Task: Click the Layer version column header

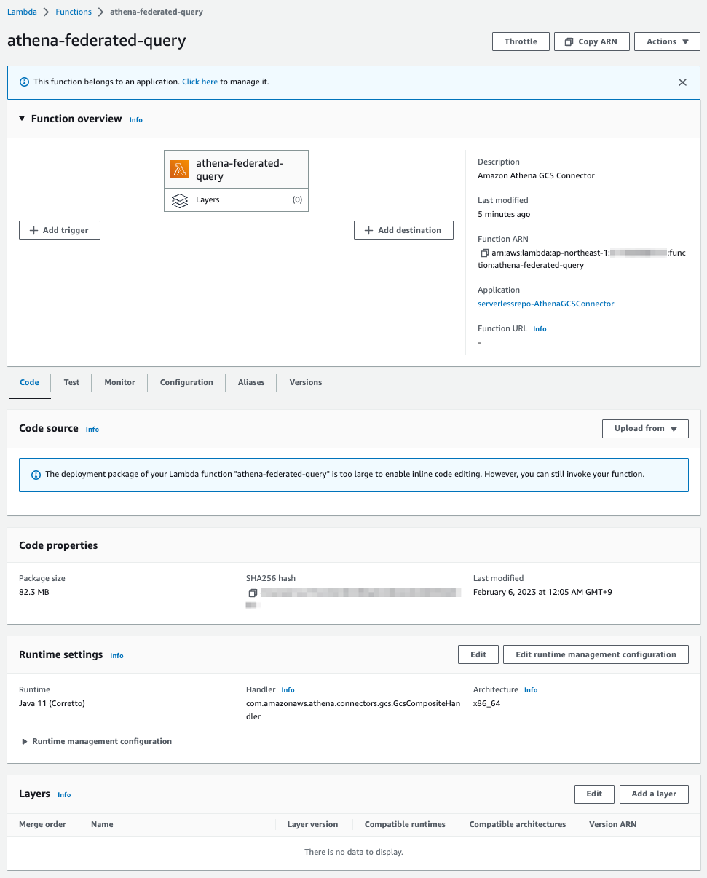Action: click(x=312, y=824)
